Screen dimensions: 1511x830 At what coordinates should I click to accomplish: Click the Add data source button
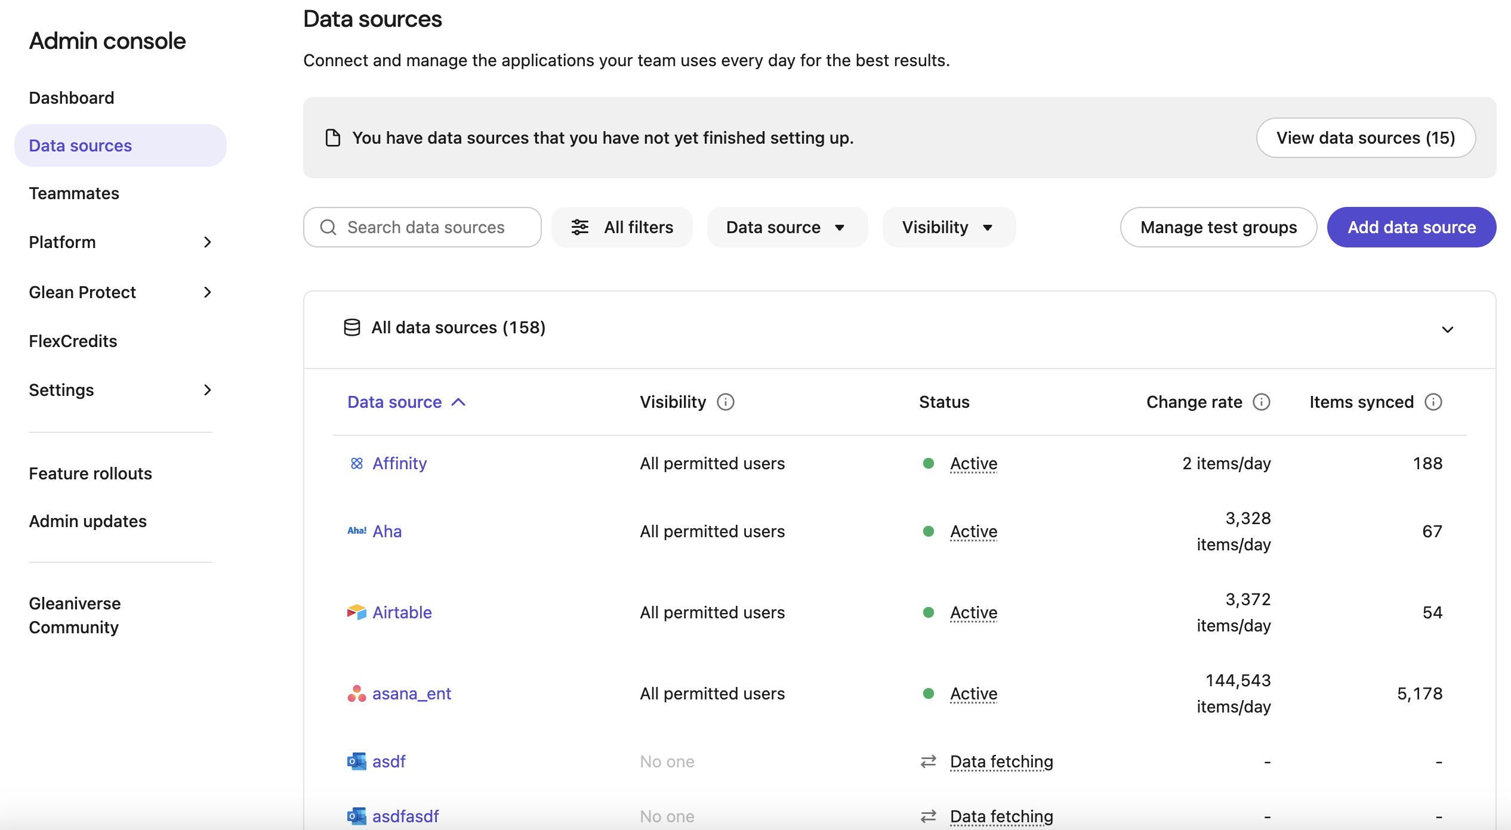[x=1412, y=227]
